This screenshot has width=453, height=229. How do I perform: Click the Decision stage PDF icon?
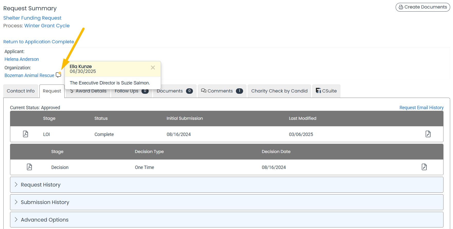29,167
